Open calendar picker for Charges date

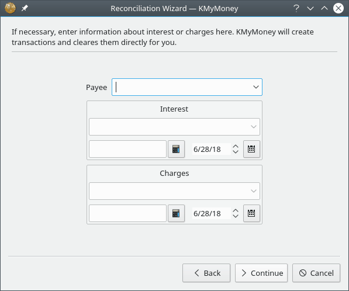point(251,213)
